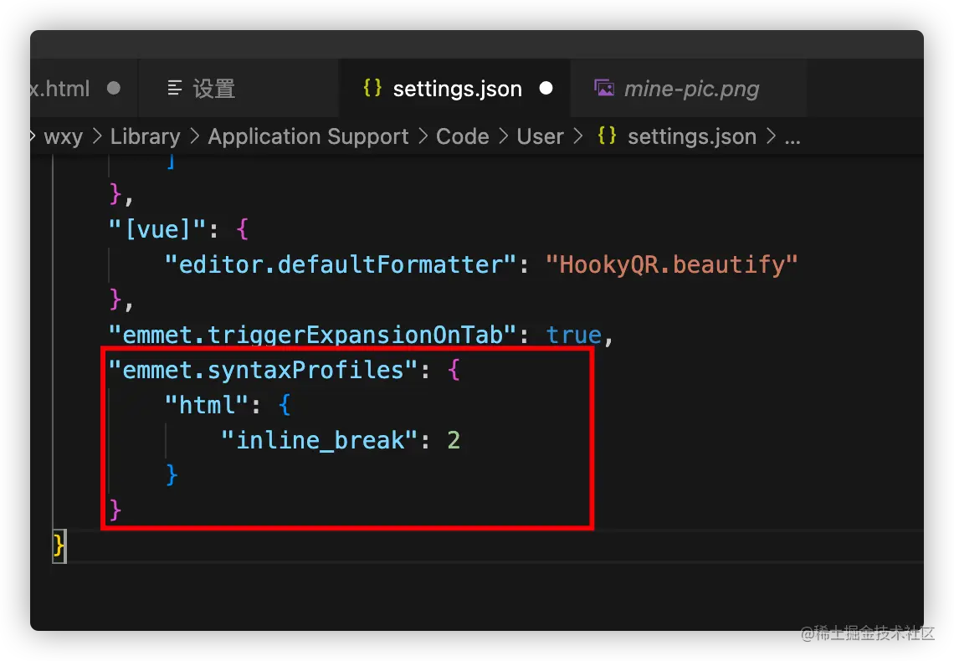Click the unsaved dot on the x.html tab
Image resolution: width=954 pixels, height=661 pixels.
tap(114, 88)
